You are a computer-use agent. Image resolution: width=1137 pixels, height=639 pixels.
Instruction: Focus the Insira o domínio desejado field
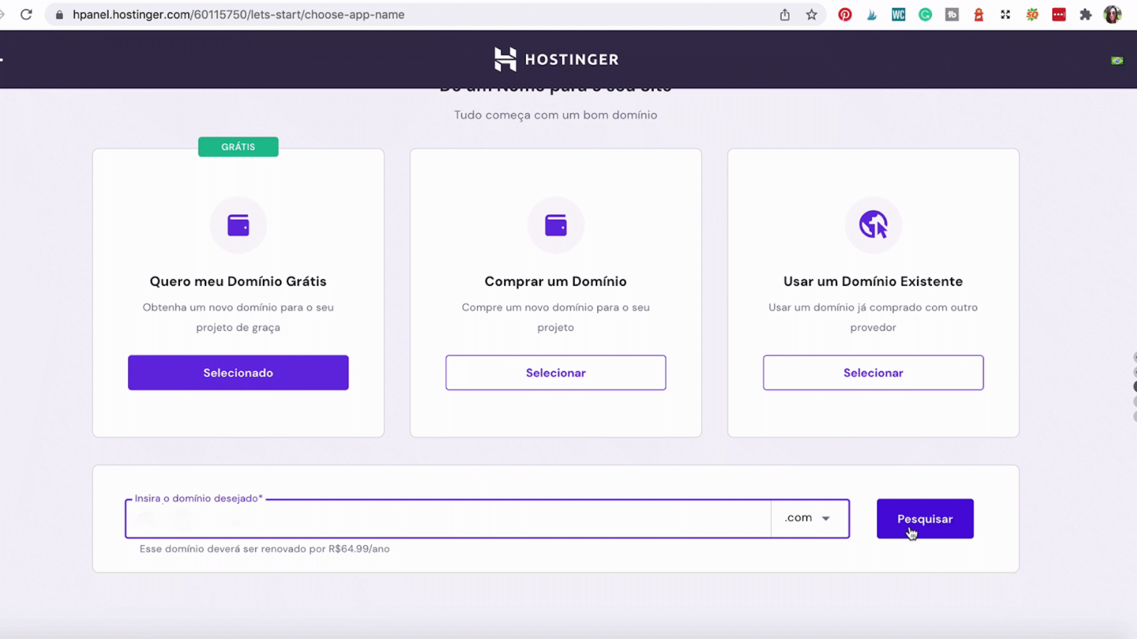448,519
